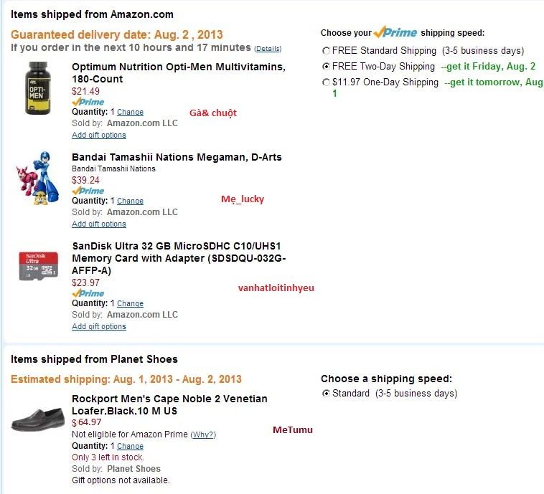The image size is (544, 494).
Task: Click the Megaman D-Arts figure image
Action: pyautogui.click(x=36, y=185)
